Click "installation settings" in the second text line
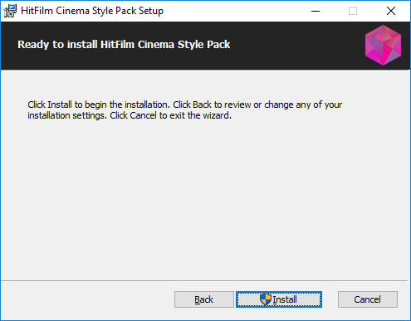 (67, 115)
